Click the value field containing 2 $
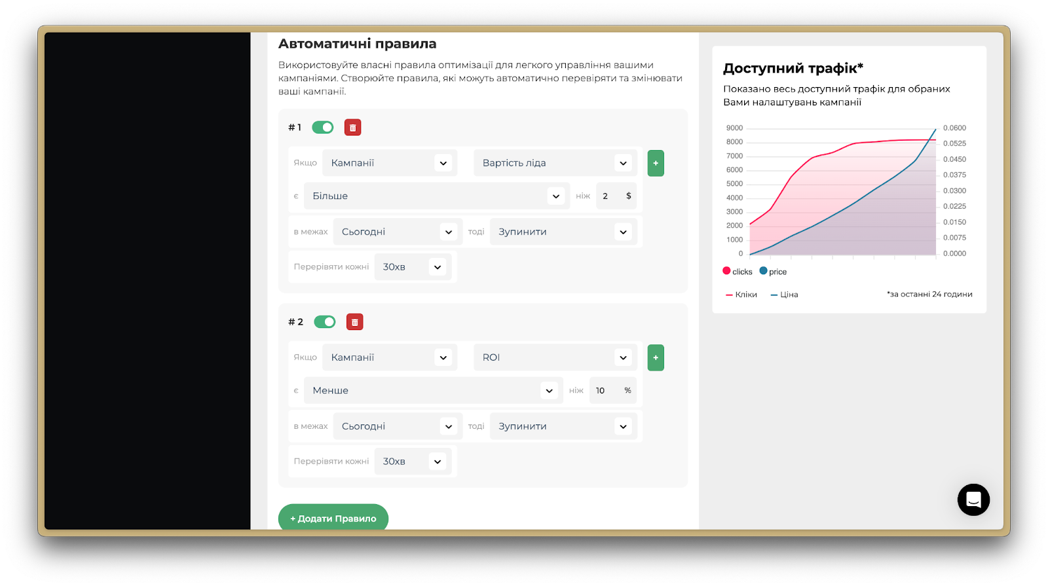 616,196
